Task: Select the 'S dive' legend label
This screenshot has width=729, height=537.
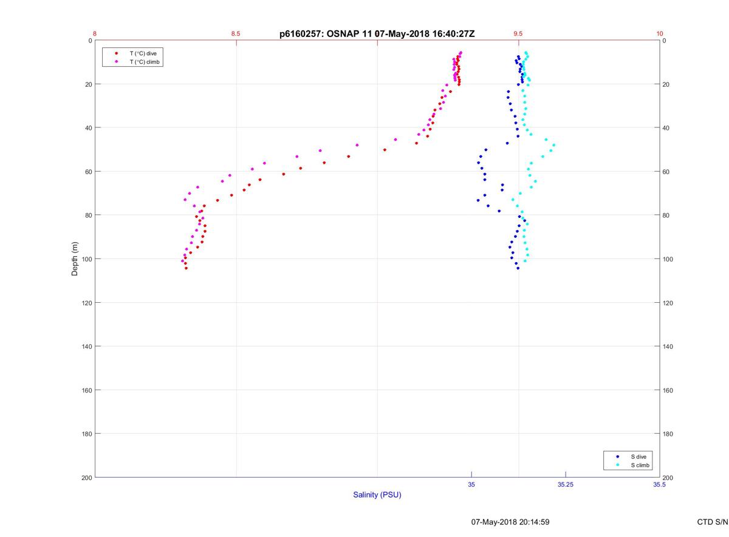Action: tap(638, 456)
